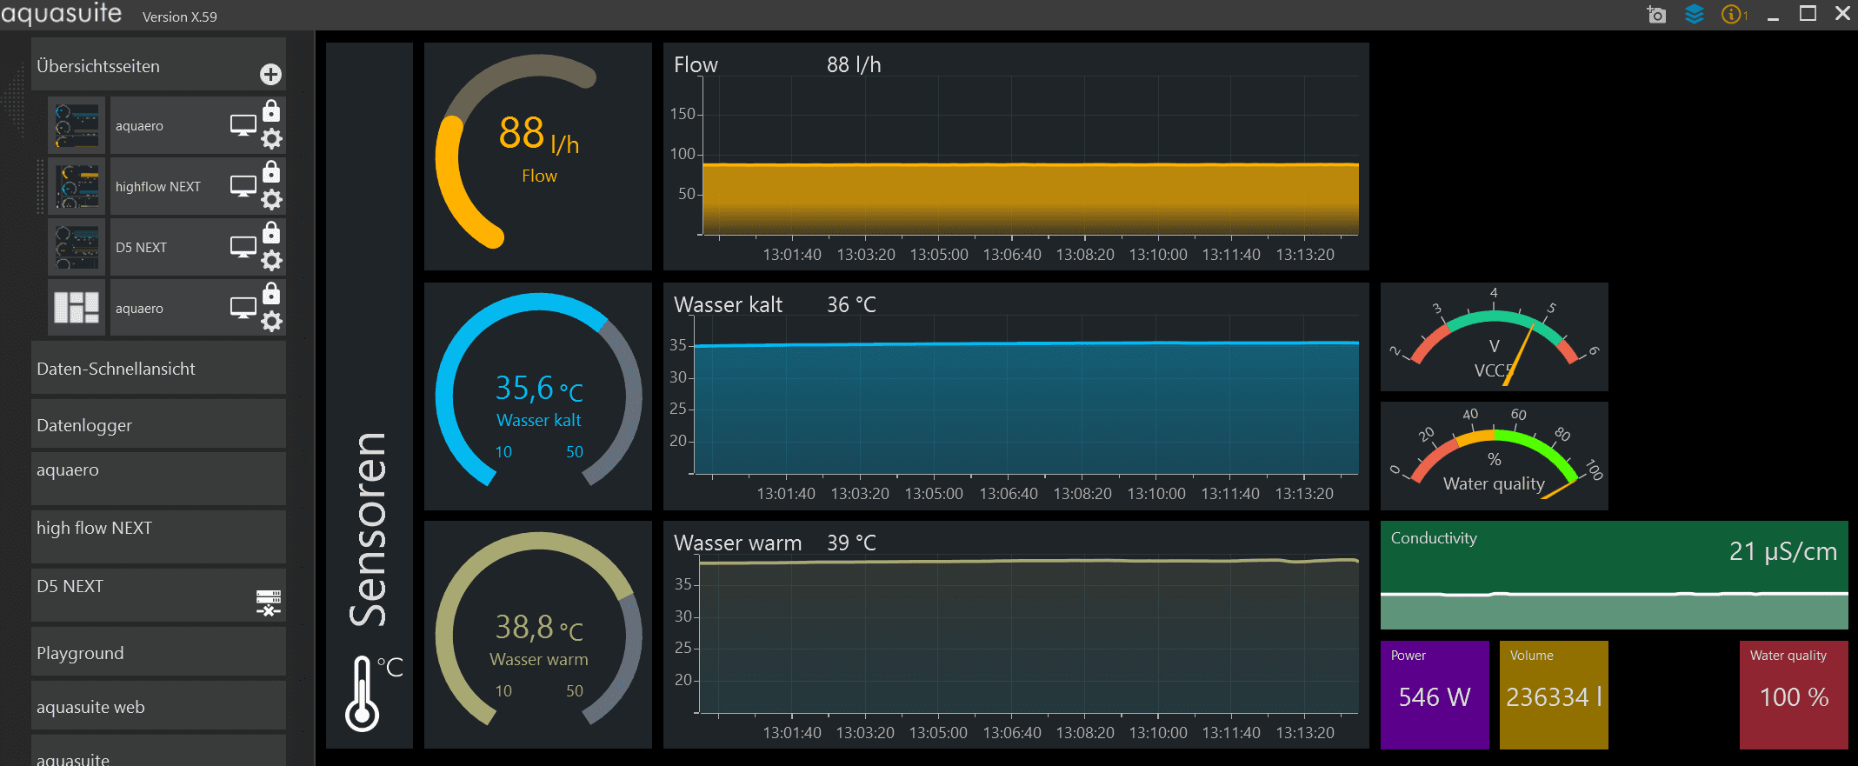
Task: Toggle the lock on D5 NEXT overview page
Action: (x=271, y=232)
